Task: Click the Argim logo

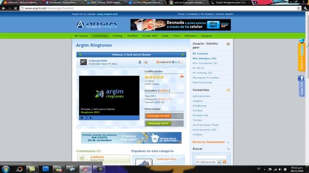Action: tap(97, 25)
